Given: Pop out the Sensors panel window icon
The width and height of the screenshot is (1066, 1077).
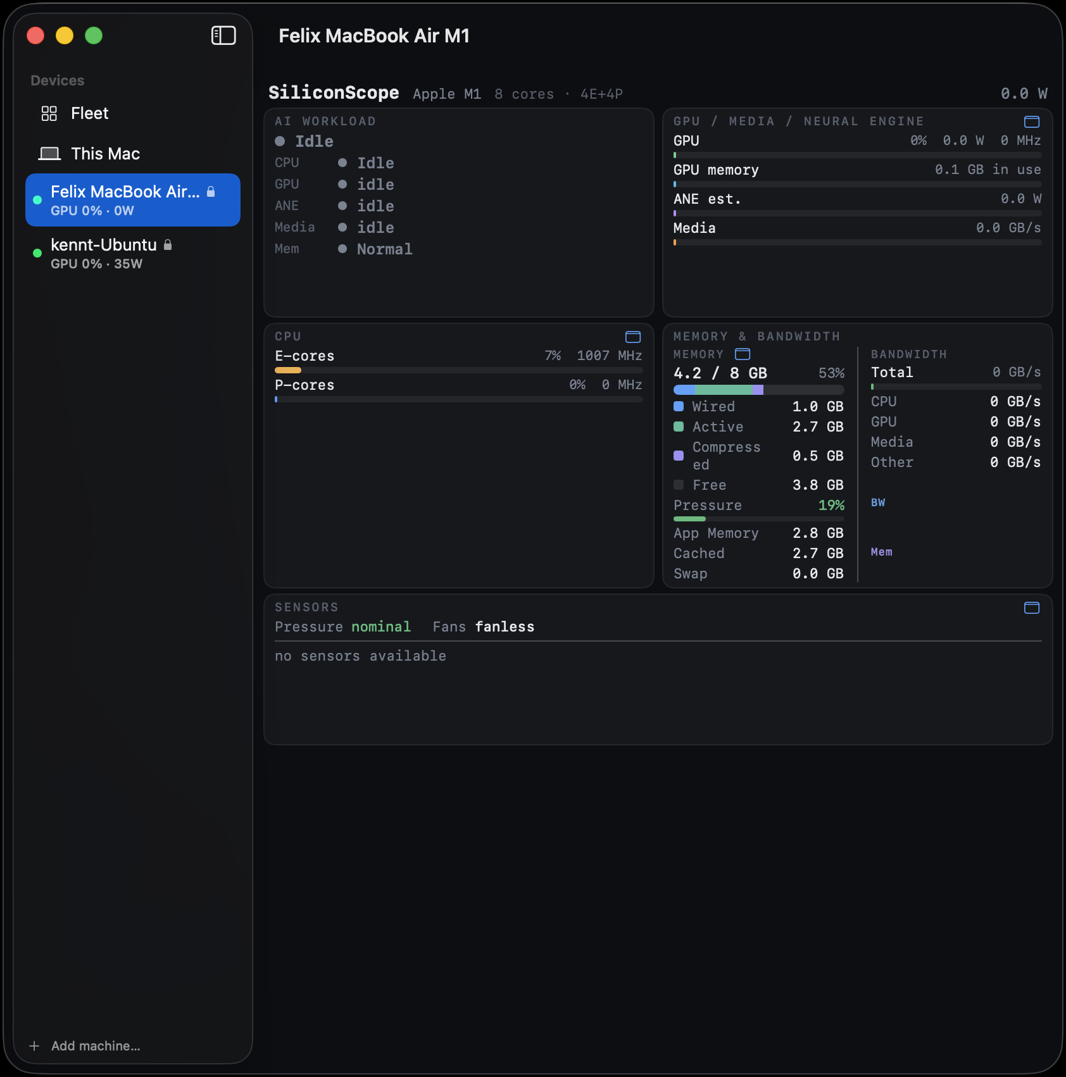Looking at the screenshot, I should coord(1032,607).
